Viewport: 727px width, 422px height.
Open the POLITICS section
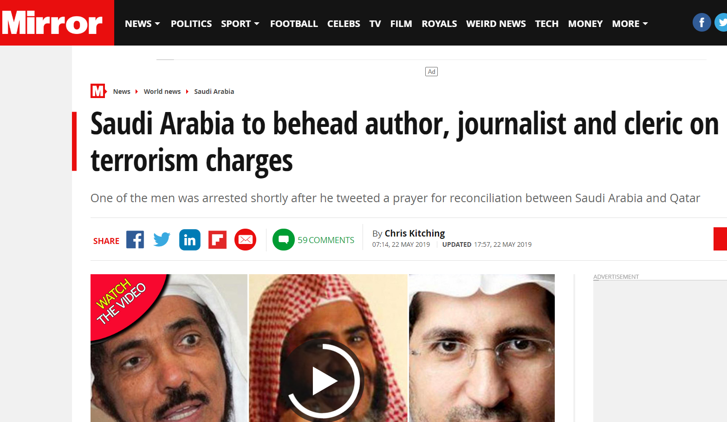[x=191, y=24]
